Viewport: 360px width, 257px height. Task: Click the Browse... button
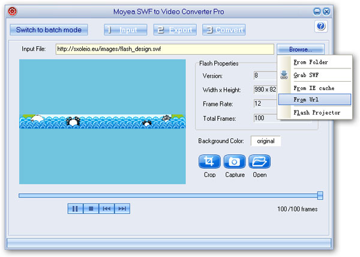301,49
